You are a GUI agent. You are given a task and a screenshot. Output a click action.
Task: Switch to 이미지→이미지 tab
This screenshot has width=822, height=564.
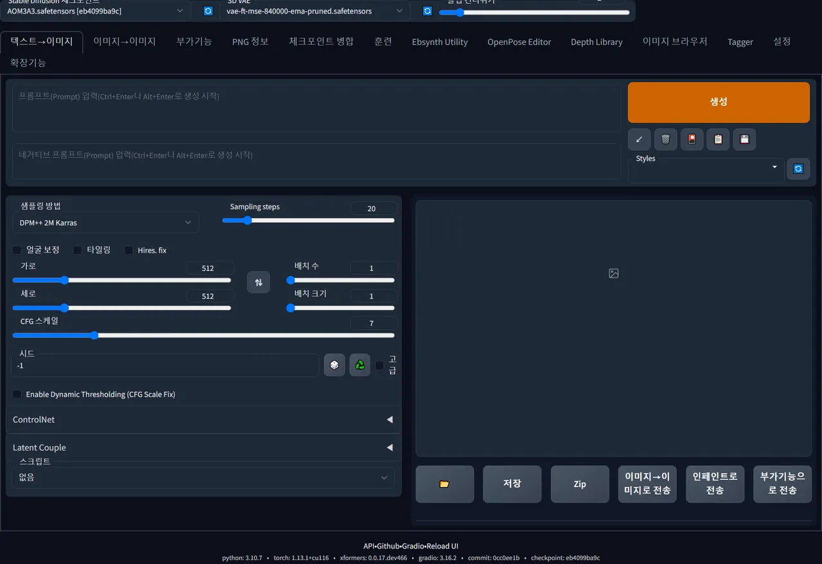click(x=125, y=41)
